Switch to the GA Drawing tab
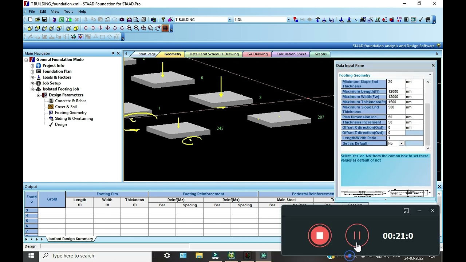 click(257, 54)
